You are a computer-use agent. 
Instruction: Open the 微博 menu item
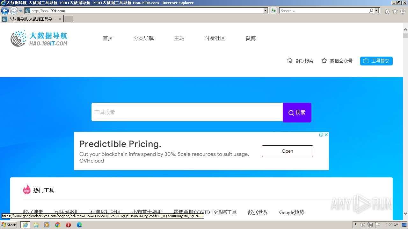(x=251, y=38)
